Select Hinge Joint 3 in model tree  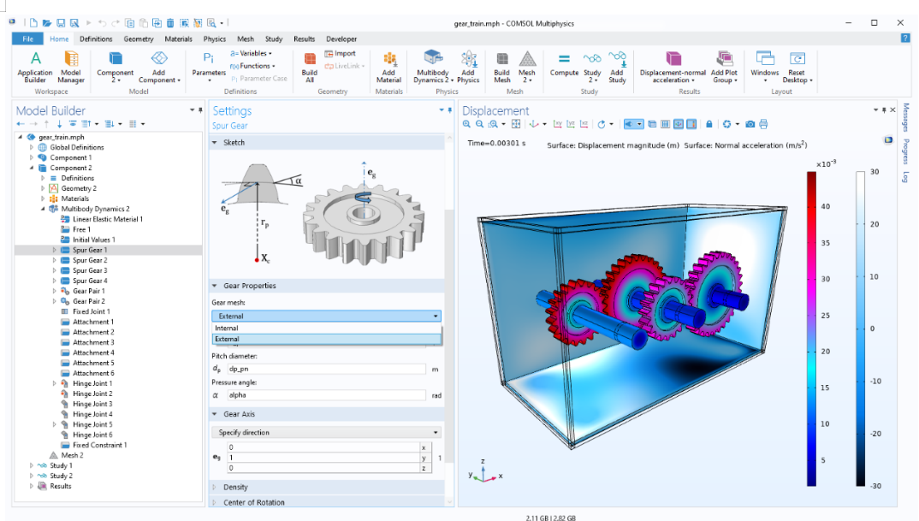click(92, 404)
